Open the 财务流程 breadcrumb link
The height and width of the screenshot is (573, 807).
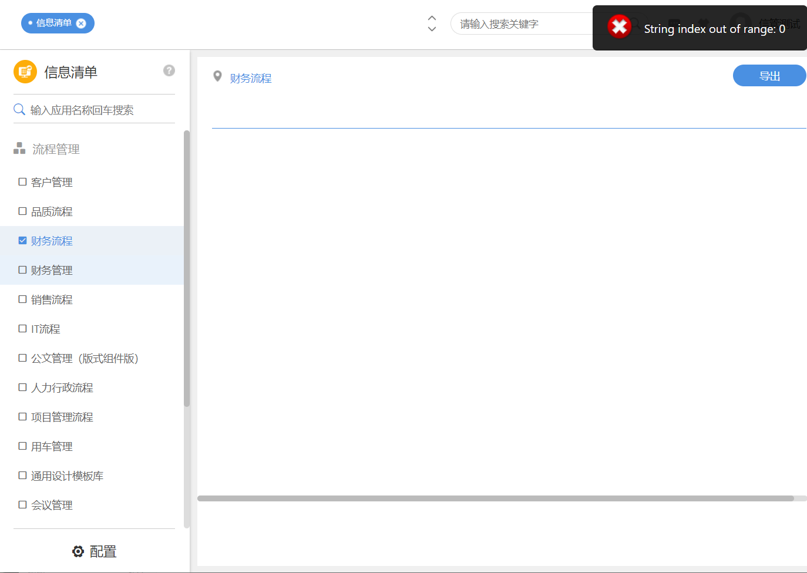coord(251,79)
